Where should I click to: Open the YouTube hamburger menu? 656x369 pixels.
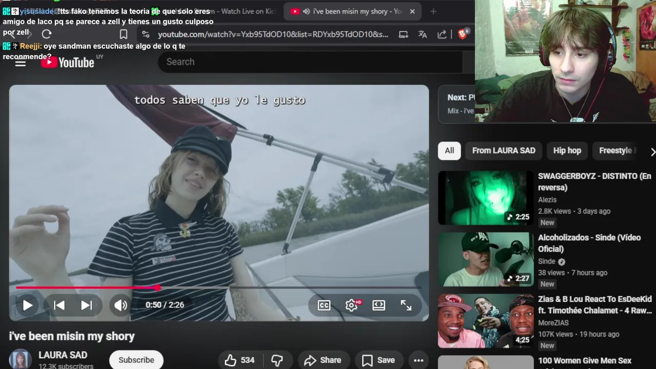(x=20, y=63)
